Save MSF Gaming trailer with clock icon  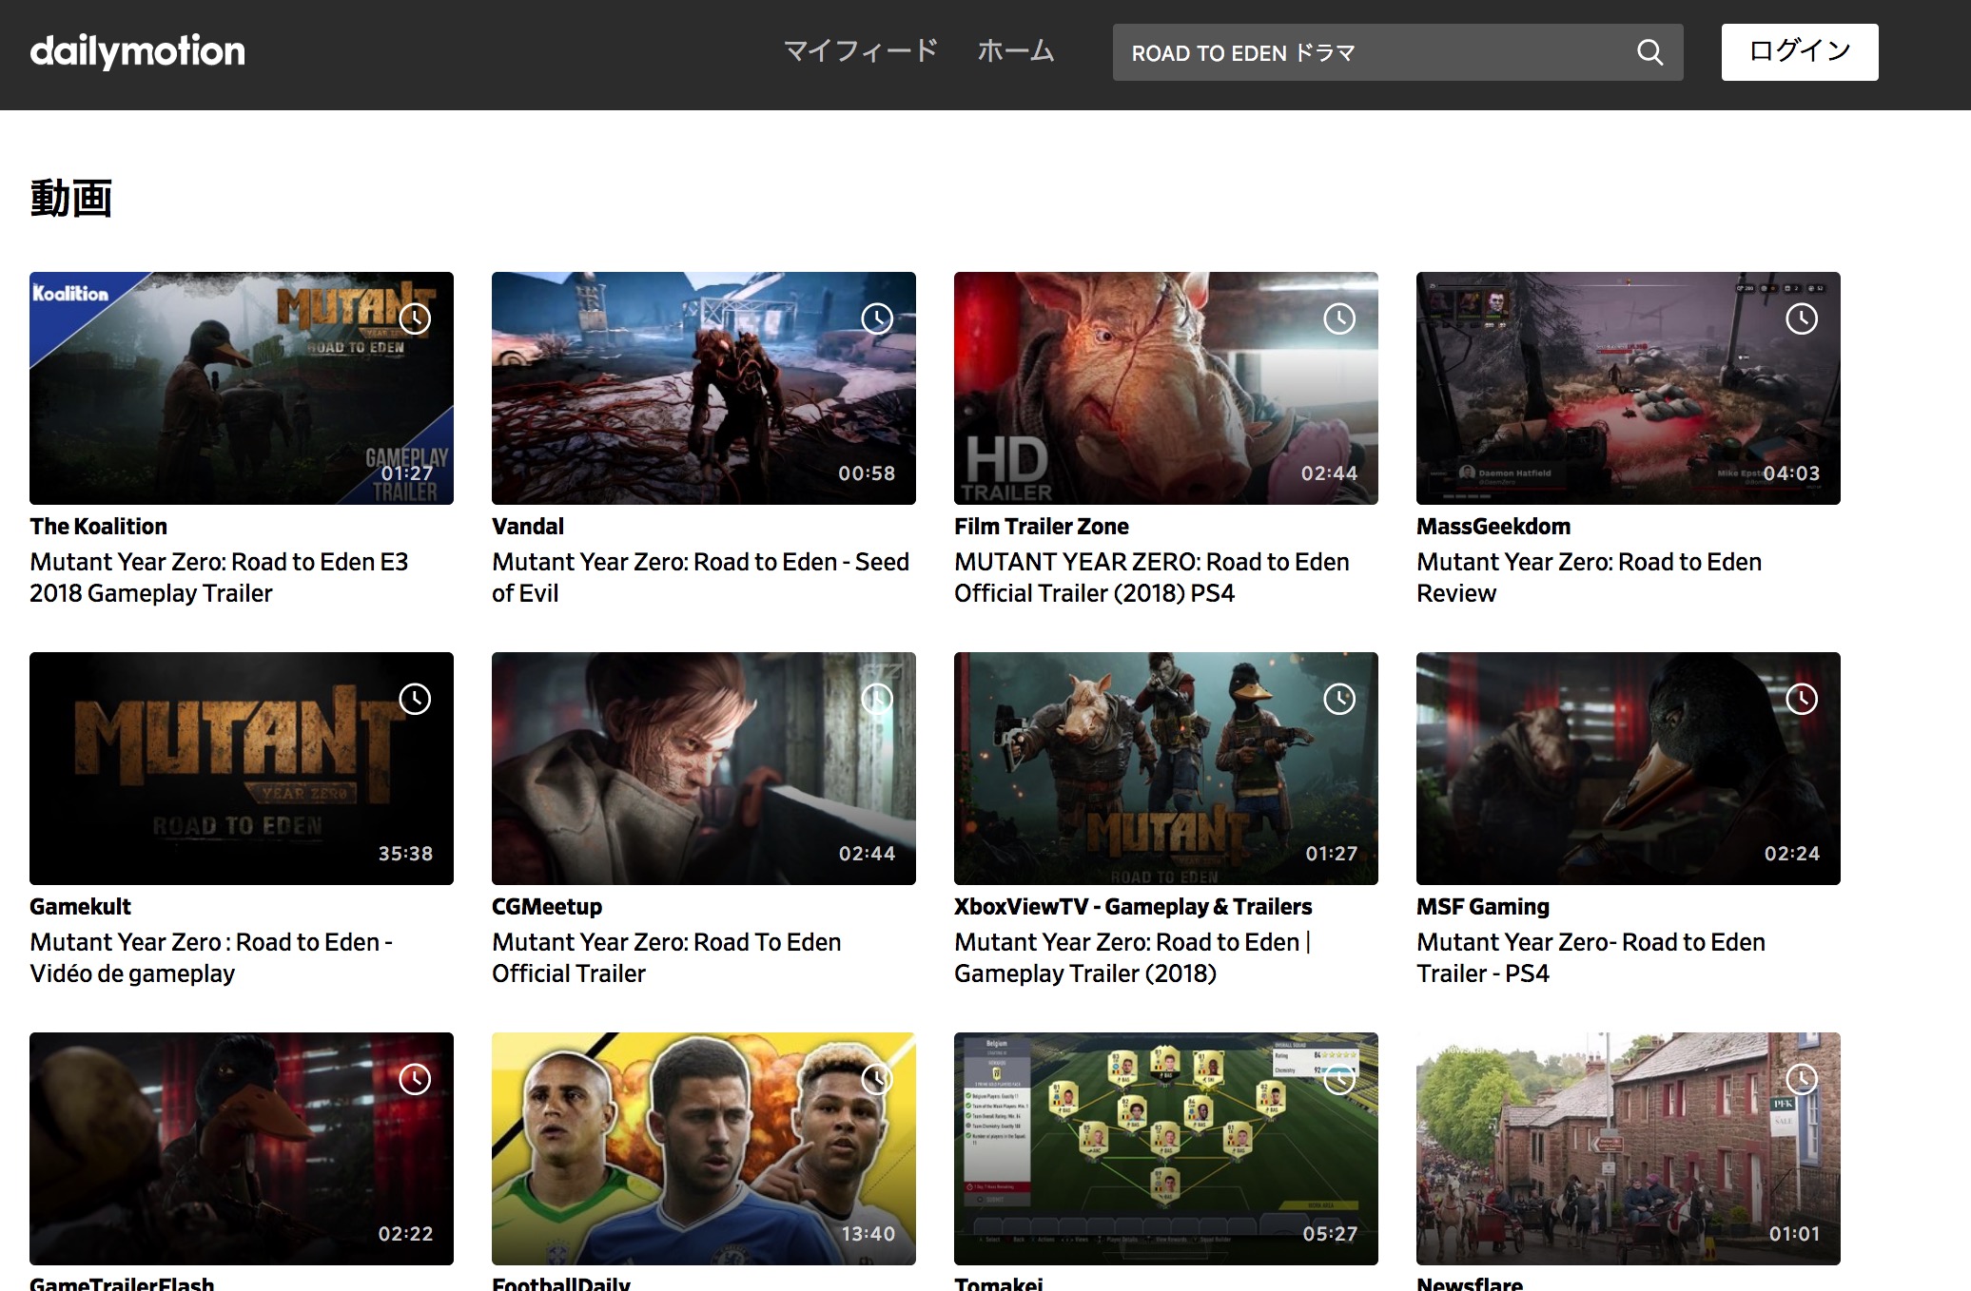[1802, 699]
